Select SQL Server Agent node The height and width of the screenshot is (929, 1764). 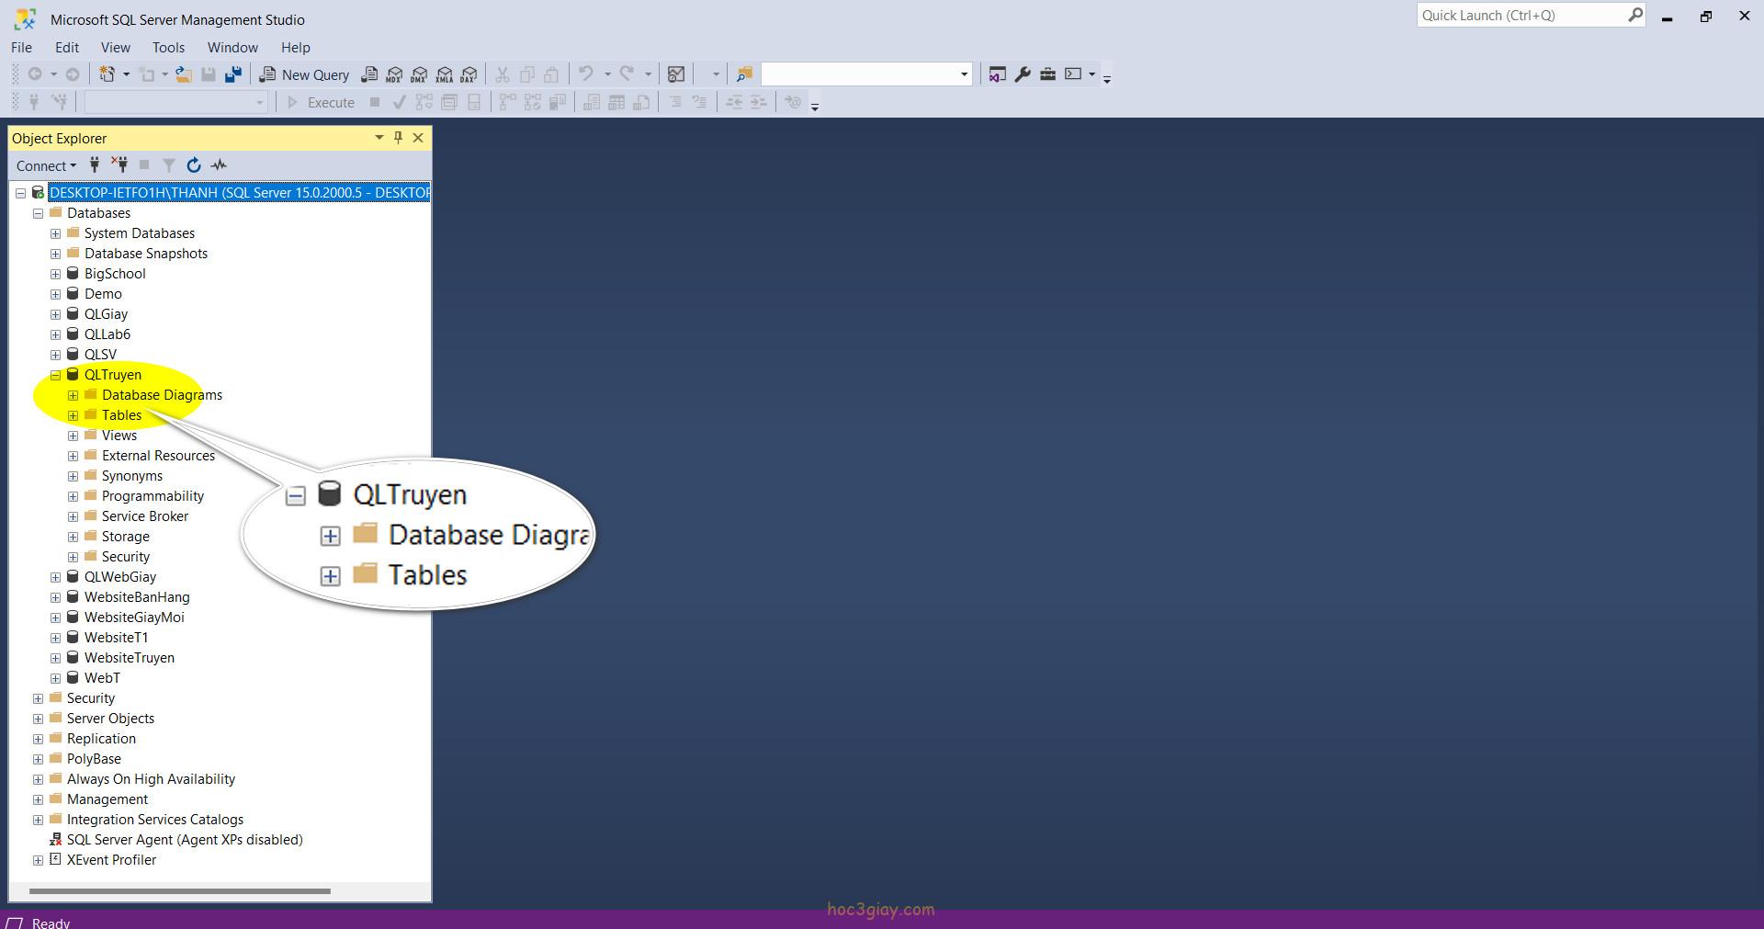tap(184, 840)
